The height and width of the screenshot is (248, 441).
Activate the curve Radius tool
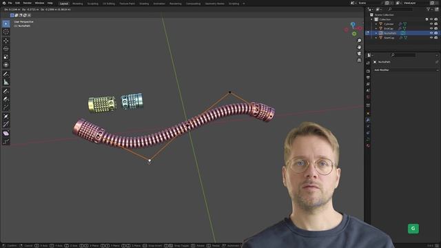[6, 116]
